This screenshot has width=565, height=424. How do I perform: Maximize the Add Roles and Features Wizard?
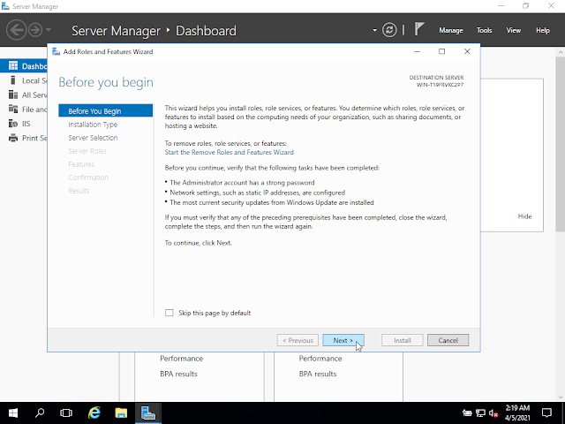[441, 51]
